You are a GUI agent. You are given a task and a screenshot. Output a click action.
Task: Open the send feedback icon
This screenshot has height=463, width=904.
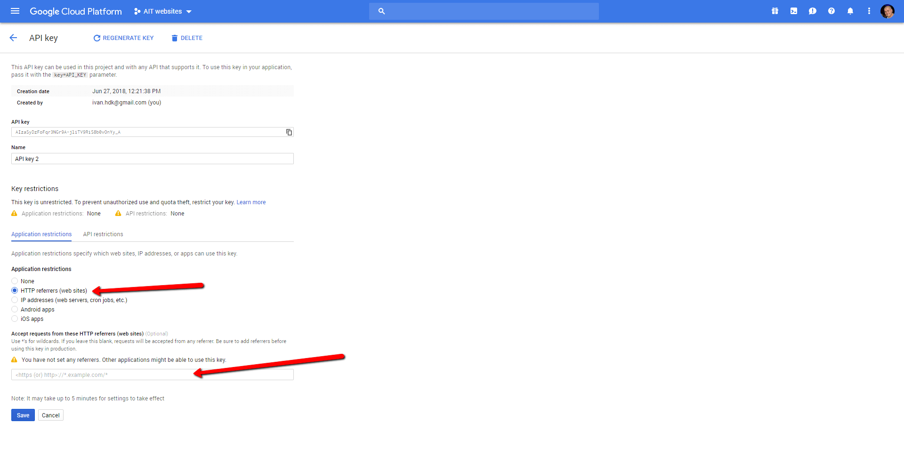pos(813,11)
